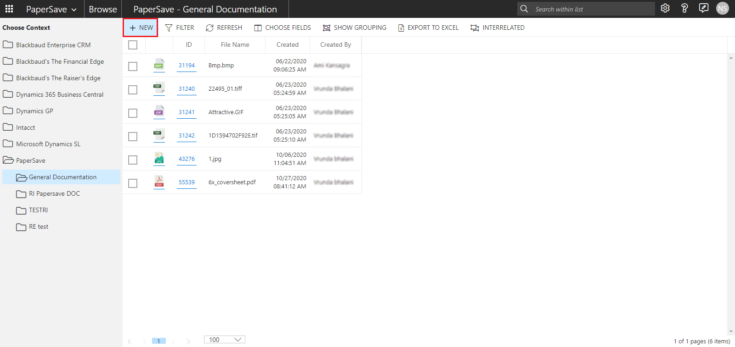Open the feedback chat icon
The height and width of the screenshot is (347, 735).
click(x=703, y=8)
